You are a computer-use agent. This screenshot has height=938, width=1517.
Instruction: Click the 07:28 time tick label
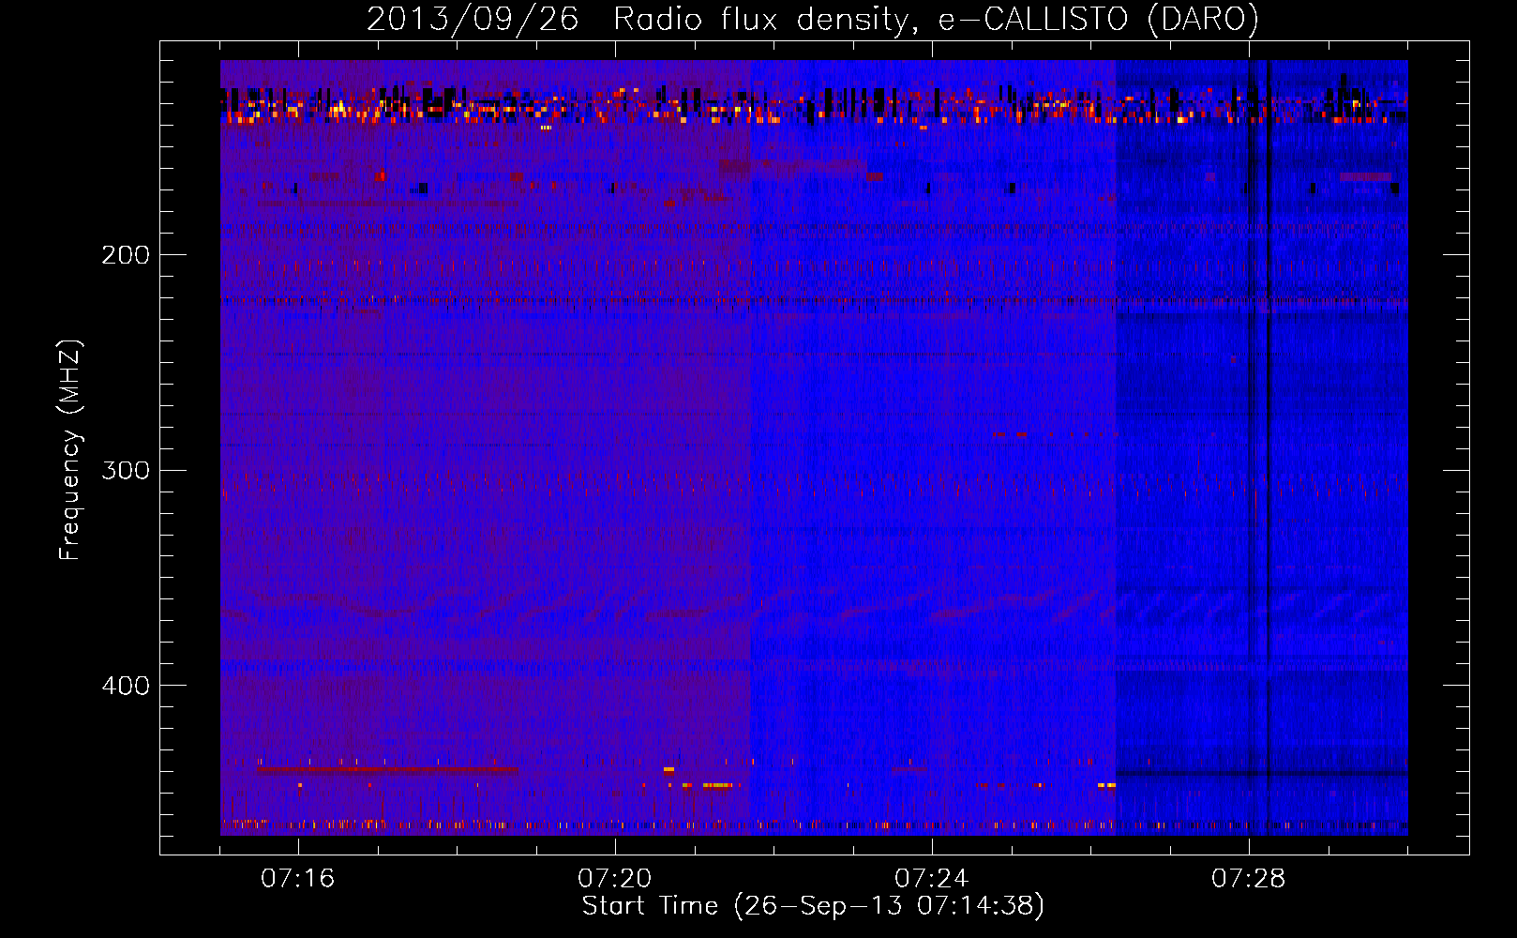click(1249, 879)
